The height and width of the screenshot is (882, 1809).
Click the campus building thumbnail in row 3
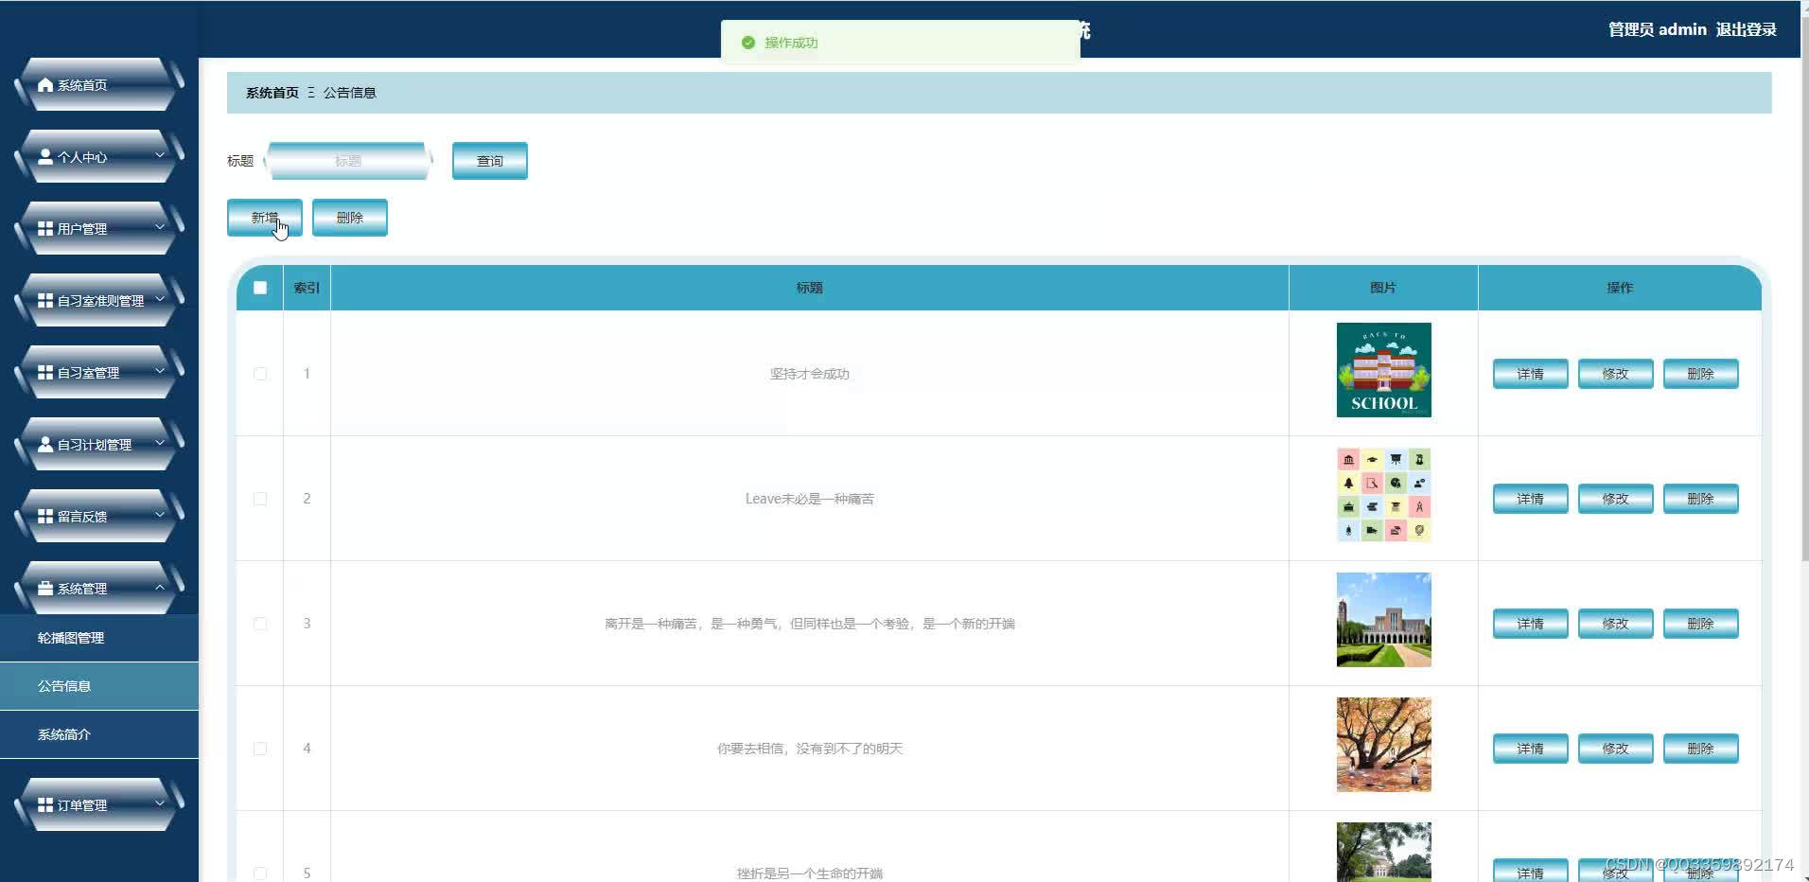coord(1383,620)
